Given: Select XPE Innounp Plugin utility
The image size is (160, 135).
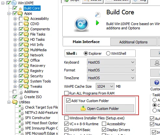Looking at the screenshot, I should (x=42, y=128).
